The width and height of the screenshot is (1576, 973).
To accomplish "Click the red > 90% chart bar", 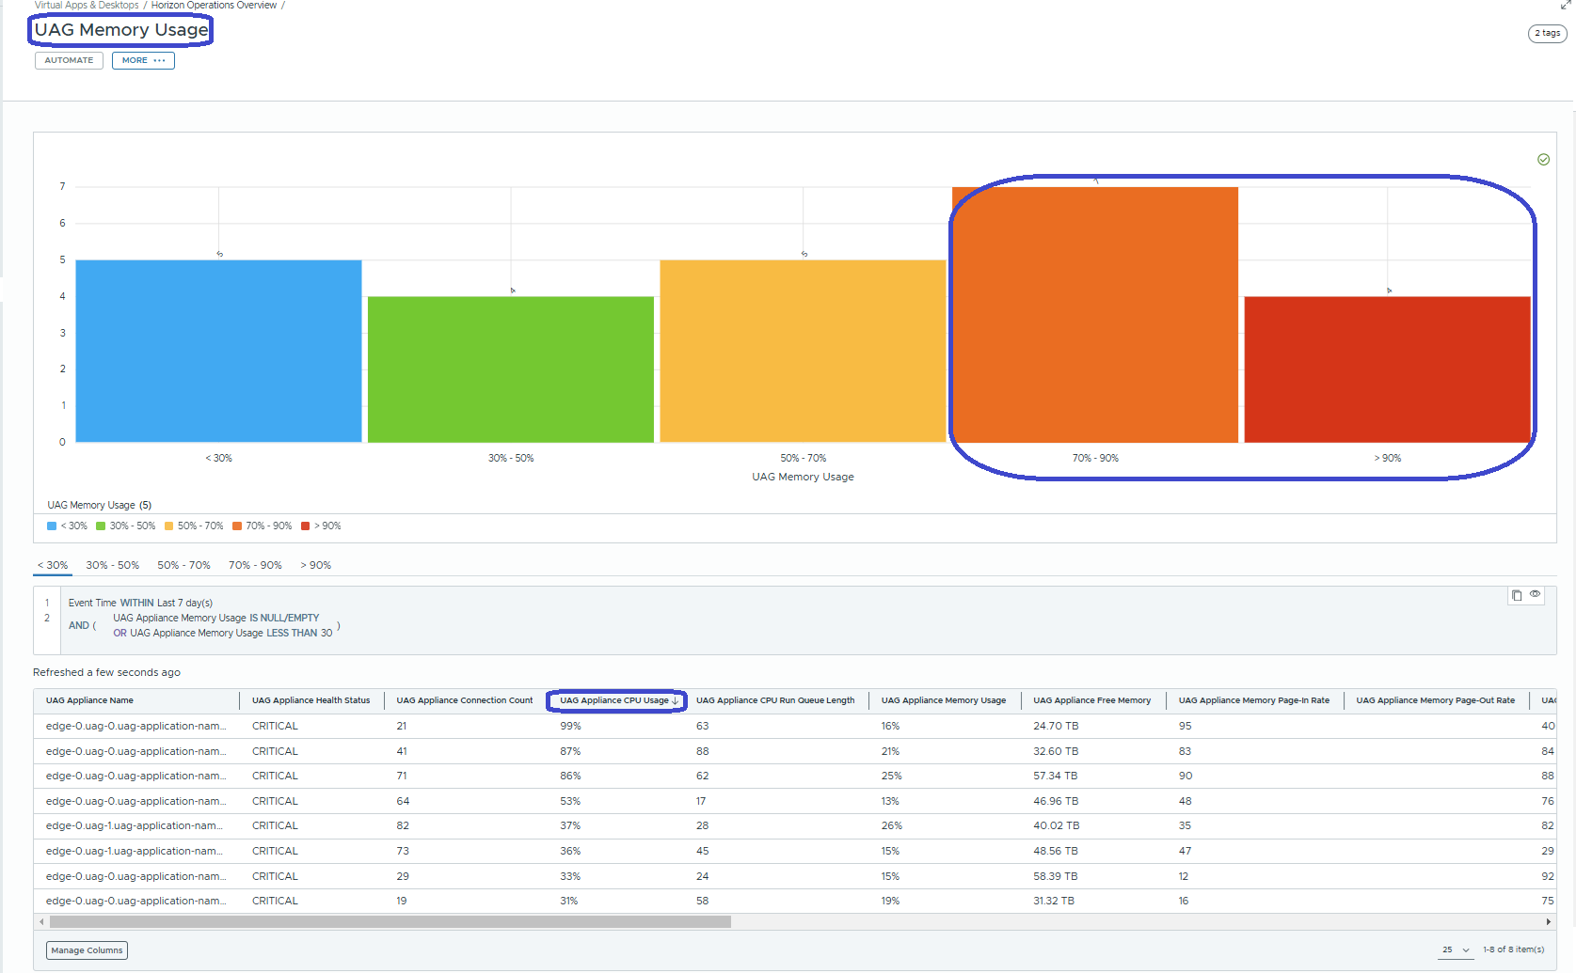I will 1388,369.
